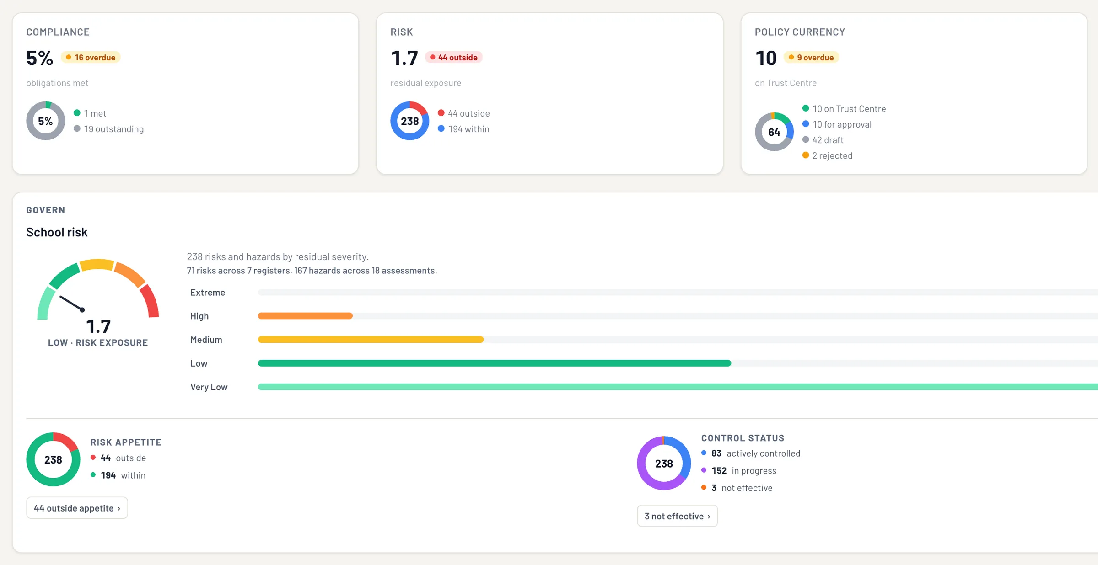Click the LOW · RISK EXPOSURE label
The height and width of the screenshot is (565, 1098).
click(x=98, y=342)
